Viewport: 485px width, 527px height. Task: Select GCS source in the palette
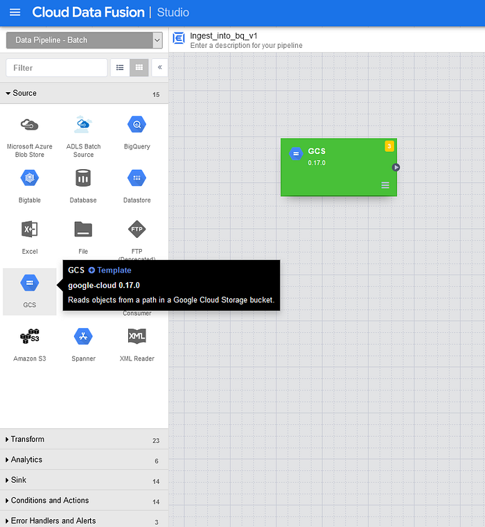(30, 291)
